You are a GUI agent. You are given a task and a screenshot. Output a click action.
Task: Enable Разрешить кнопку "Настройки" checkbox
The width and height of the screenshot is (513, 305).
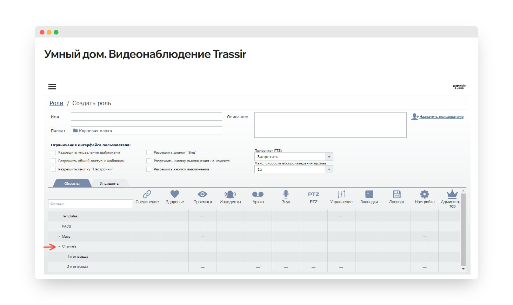coord(53,169)
